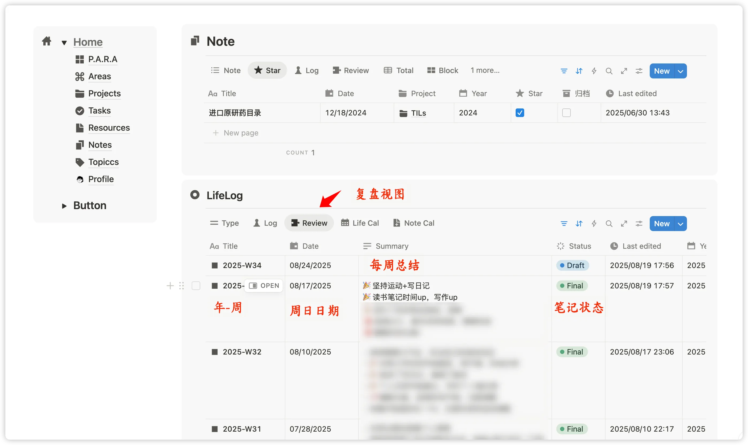
Task: Uncheck the Star checkbox for 进口原研药目录
Action: point(520,113)
